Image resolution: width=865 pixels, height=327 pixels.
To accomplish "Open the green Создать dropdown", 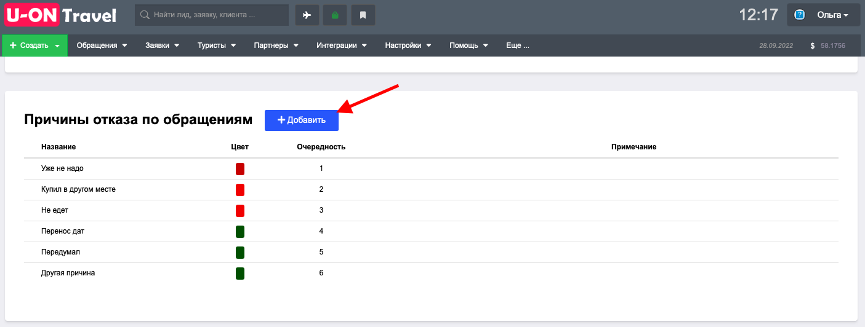I will 35,45.
